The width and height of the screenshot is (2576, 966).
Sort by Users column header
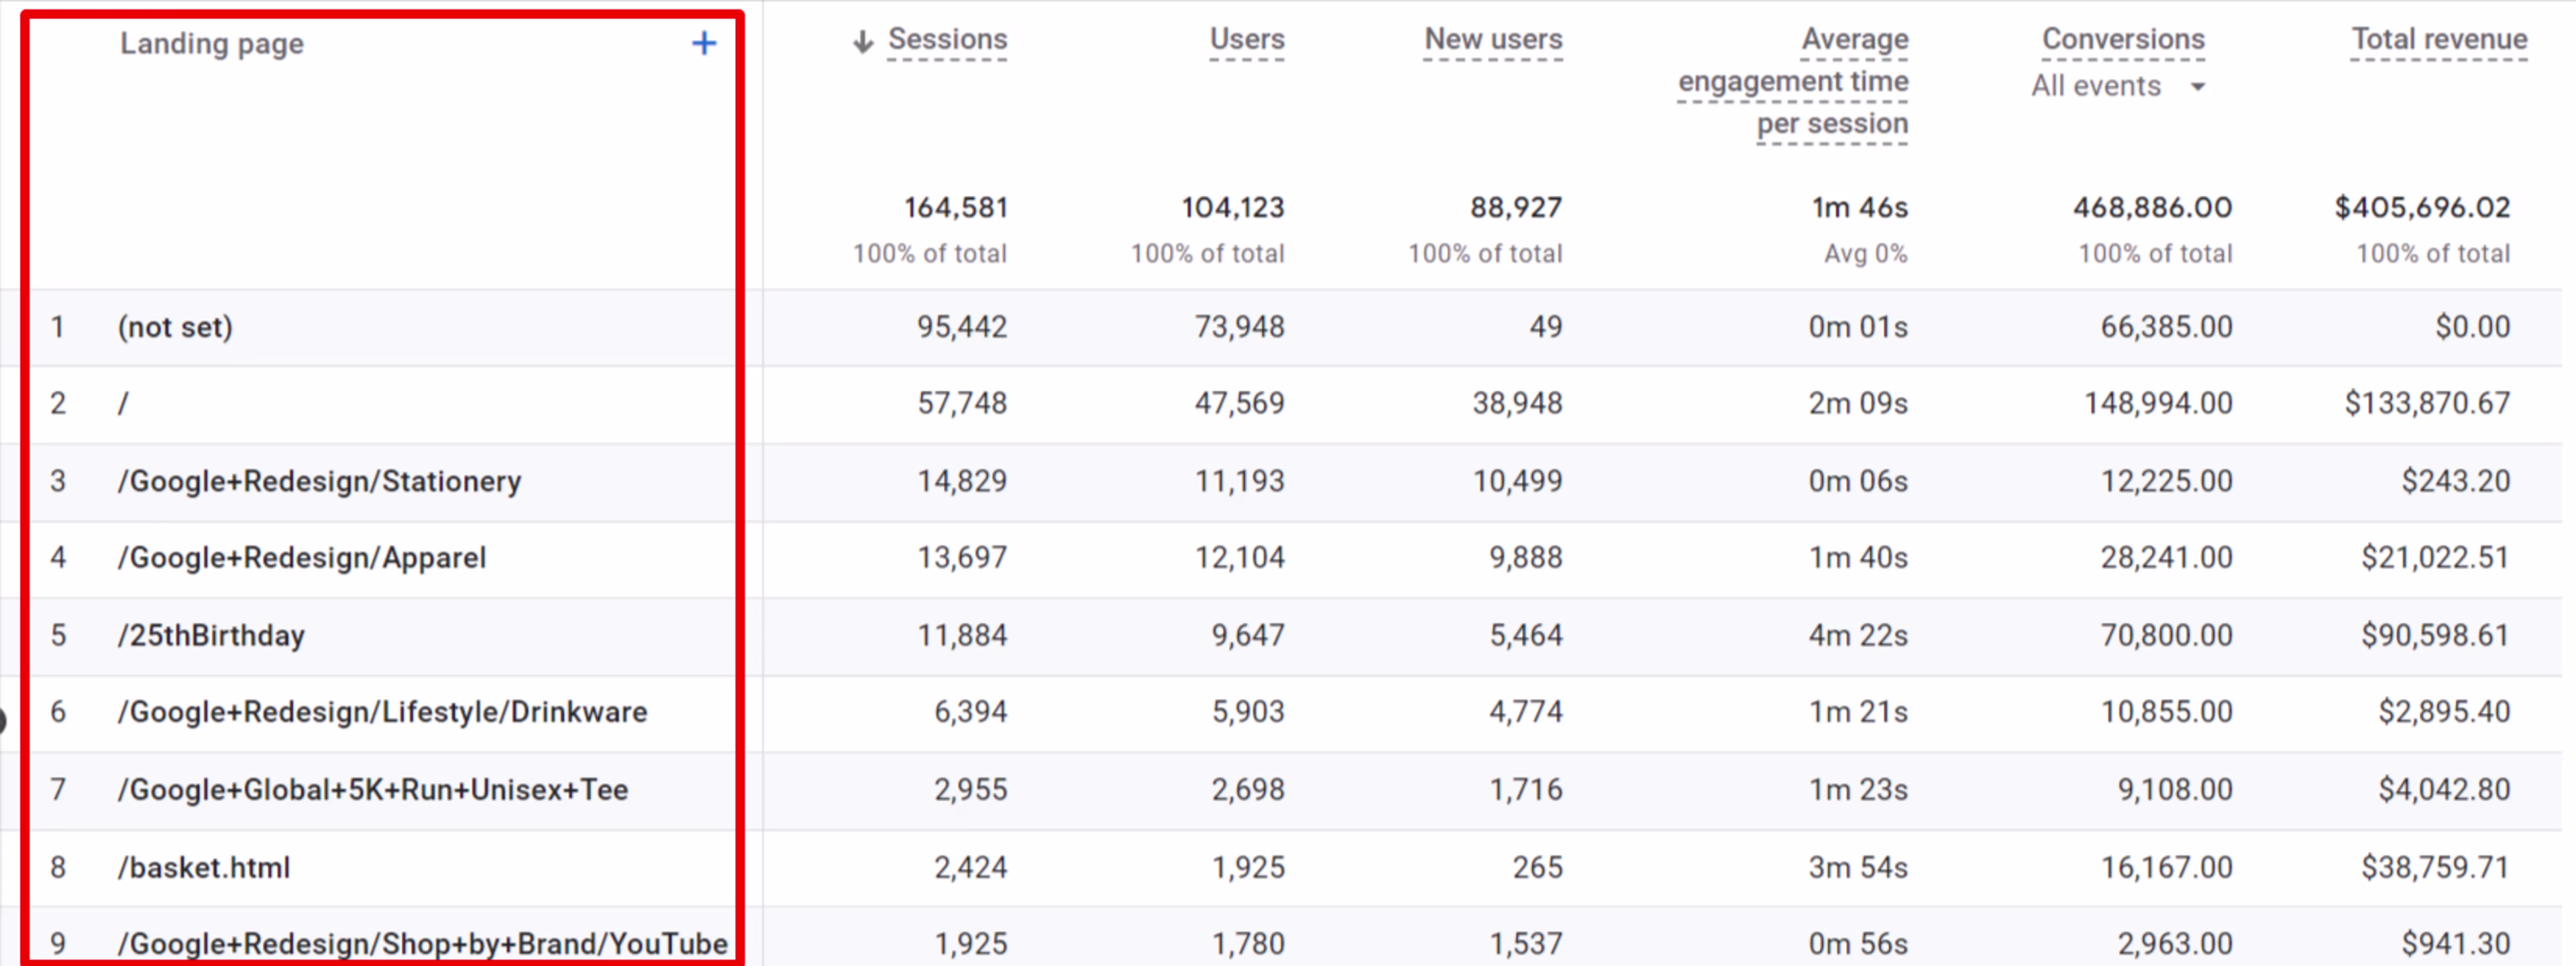pyautogui.click(x=1246, y=39)
